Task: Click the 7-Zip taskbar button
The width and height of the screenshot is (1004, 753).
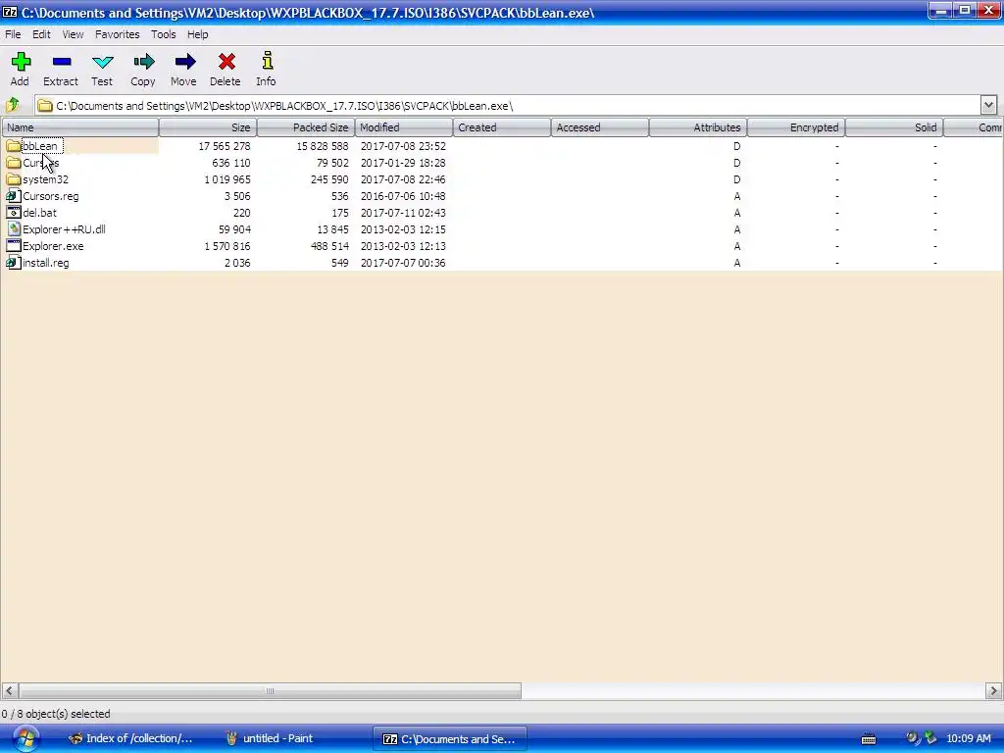Action: tap(449, 739)
